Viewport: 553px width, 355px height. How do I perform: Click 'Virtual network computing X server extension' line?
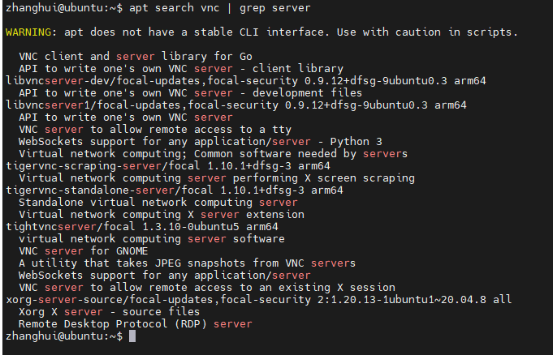point(162,215)
